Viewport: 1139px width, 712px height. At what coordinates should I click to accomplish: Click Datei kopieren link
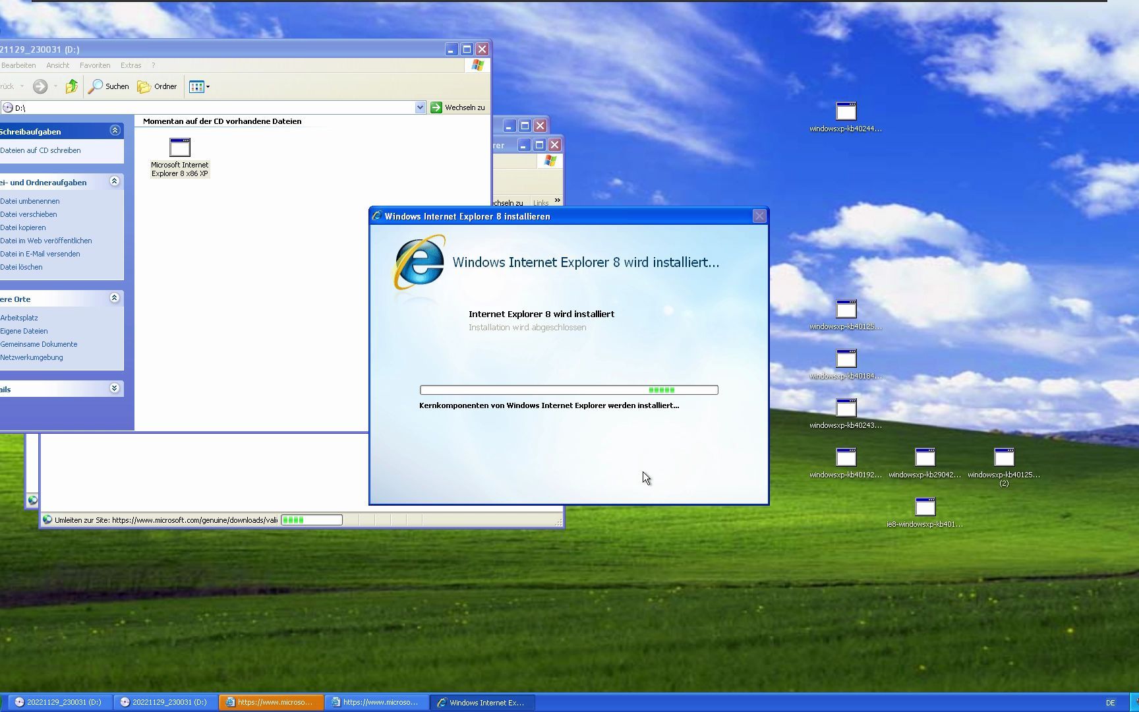[x=23, y=227]
